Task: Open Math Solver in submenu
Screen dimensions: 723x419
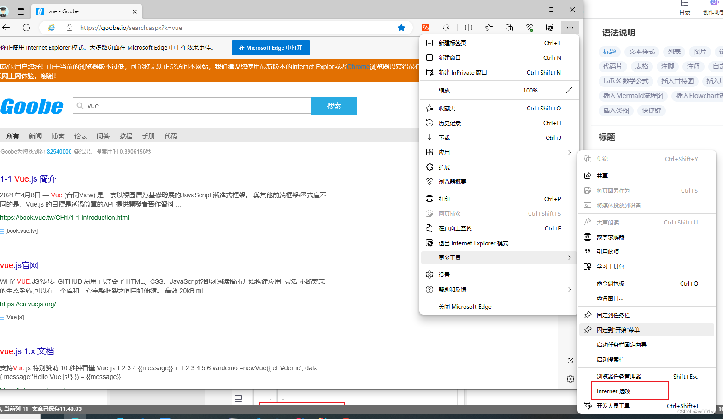Action: 647,237
